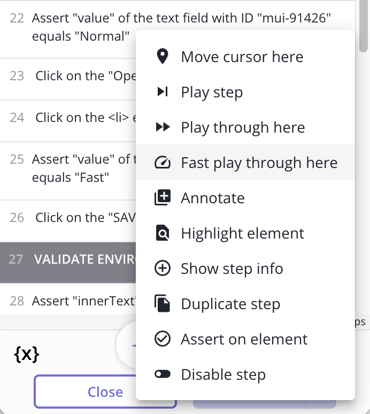The width and height of the screenshot is (370, 414).
Task: Choose Duplicate step from the context menu
Action: point(245,304)
